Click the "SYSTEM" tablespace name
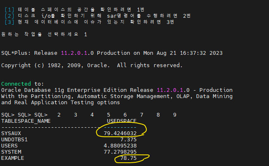This screenshot has width=269, height=166. (x=11, y=152)
